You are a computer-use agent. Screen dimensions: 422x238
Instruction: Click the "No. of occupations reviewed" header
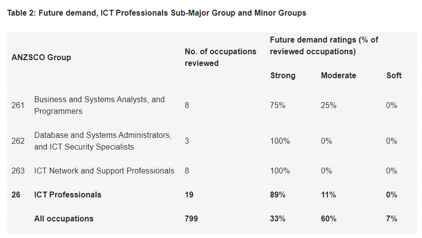tap(220, 57)
